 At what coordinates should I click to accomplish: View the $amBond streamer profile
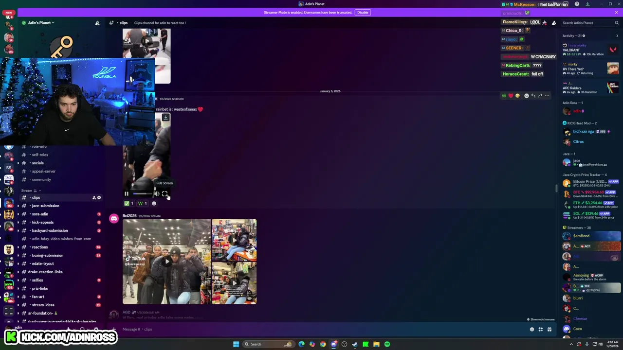pos(590,236)
